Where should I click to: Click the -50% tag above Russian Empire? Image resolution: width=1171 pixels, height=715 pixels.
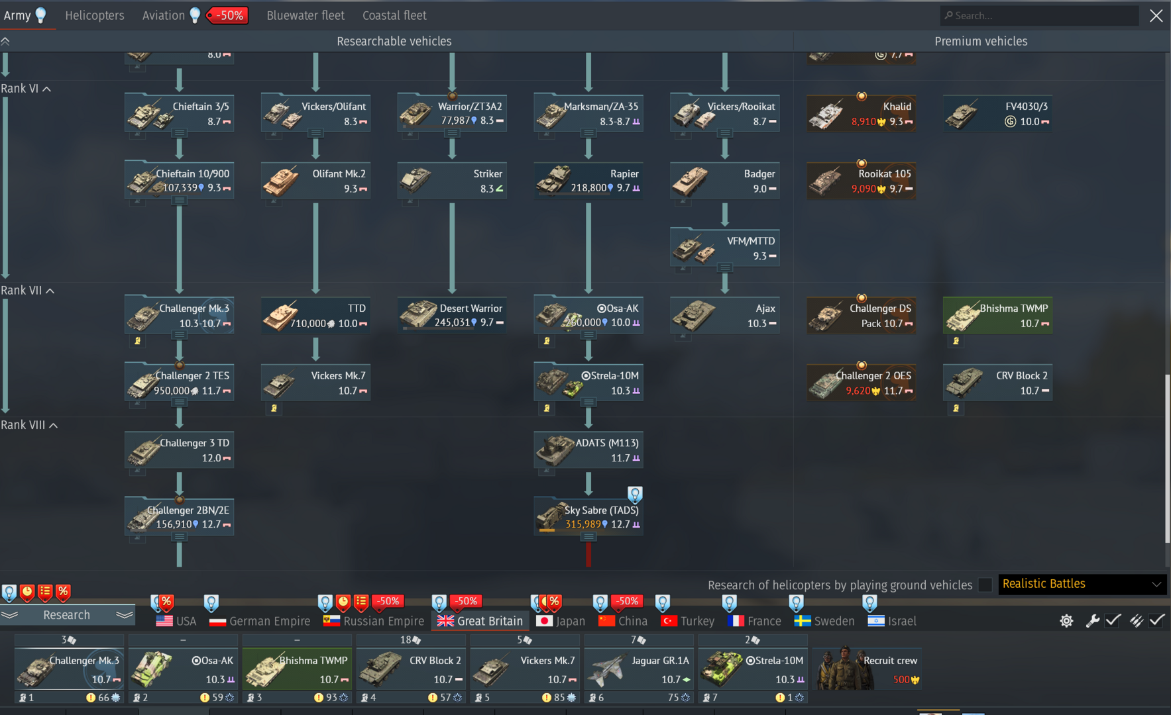pos(388,602)
